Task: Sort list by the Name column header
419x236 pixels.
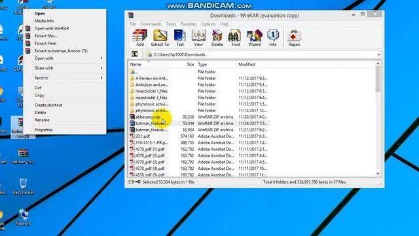Action: click(x=149, y=64)
